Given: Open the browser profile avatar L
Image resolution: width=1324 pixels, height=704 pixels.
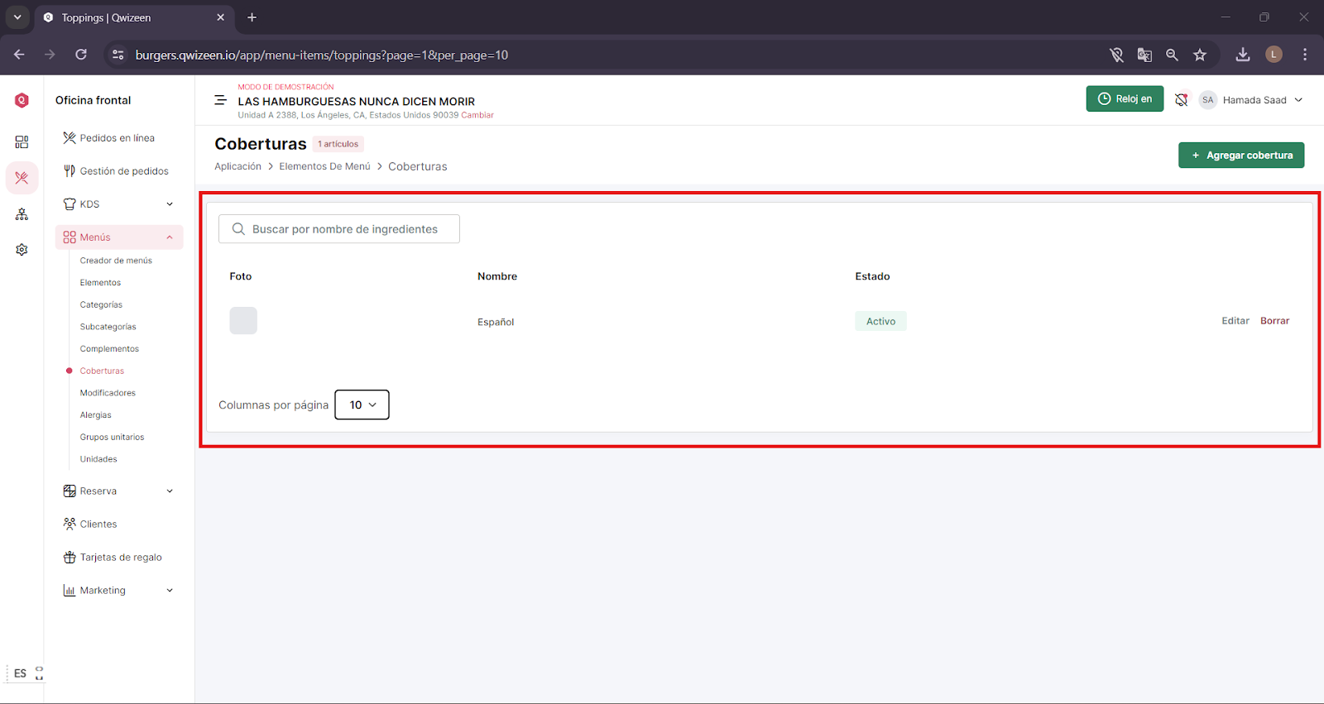Looking at the screenshot, I should (x=1274, y=55).
